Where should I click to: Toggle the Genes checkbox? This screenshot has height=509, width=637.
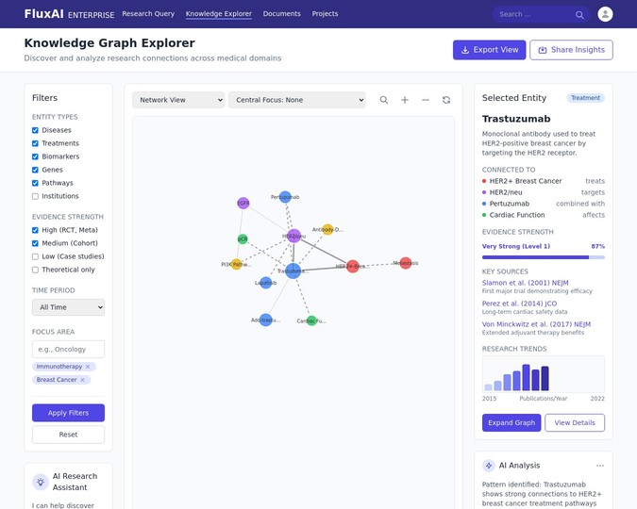(x=35, y=170)
